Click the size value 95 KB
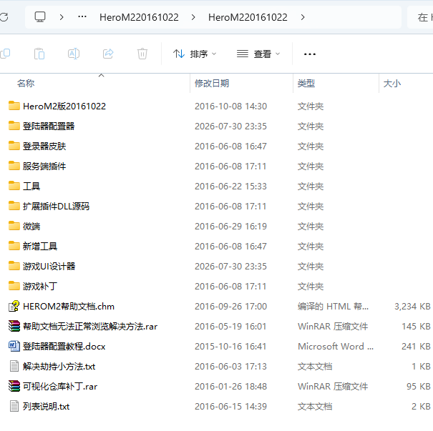Viewport: 433px width, 431px height. point(419,387)
